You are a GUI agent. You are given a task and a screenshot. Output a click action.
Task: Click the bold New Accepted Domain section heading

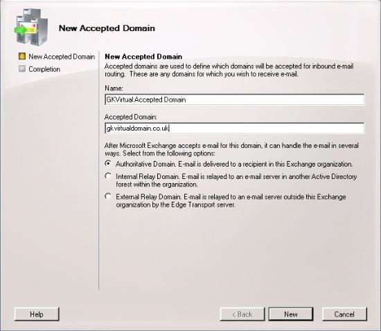click(143, 57)
